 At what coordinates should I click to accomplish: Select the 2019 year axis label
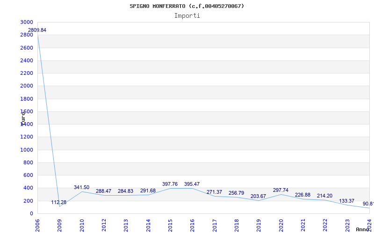click(259, 225)
